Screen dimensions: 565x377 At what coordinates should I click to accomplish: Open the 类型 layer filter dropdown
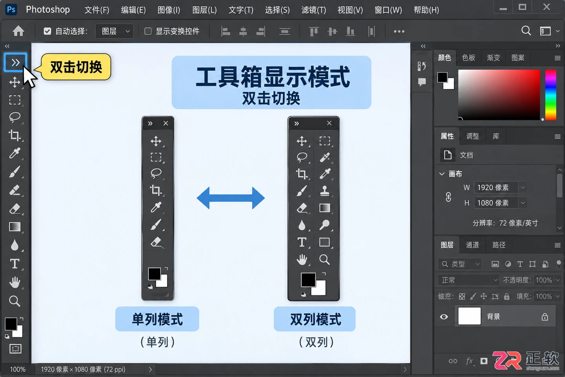(459, 264)
